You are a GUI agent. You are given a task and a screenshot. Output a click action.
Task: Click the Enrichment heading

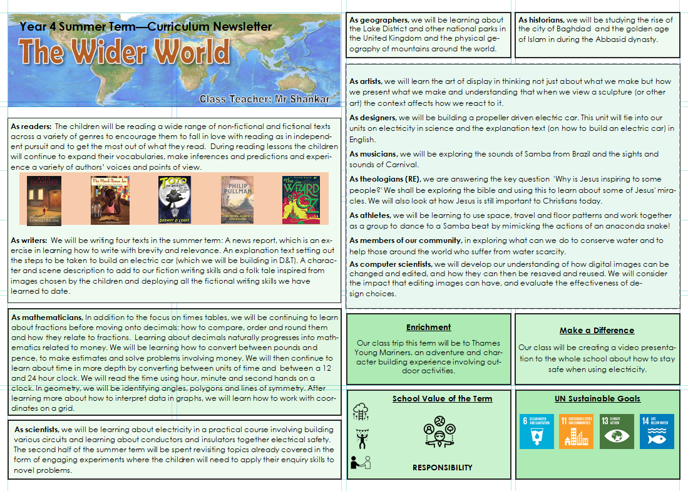point(428,328)
